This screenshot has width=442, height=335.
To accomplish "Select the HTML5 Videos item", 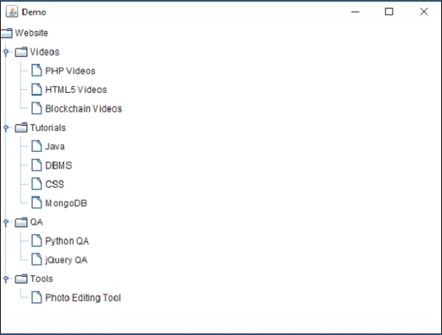I will [76, 90].
